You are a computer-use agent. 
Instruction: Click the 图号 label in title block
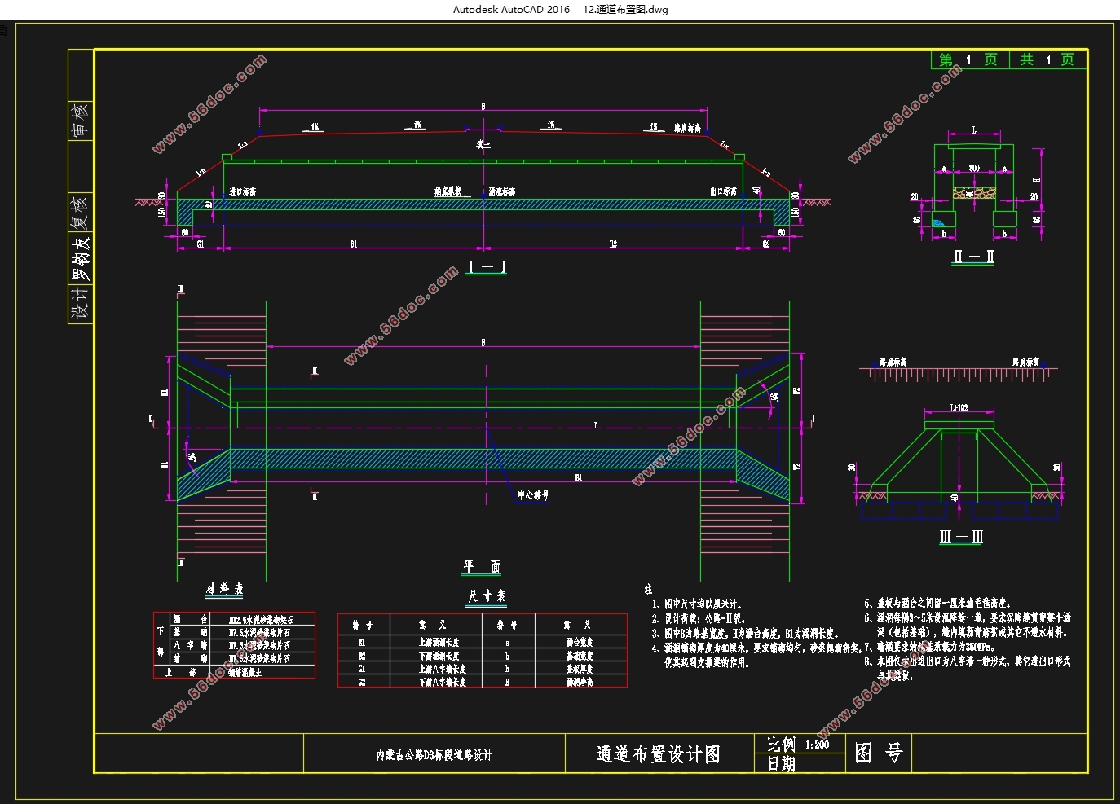point(878,753)
